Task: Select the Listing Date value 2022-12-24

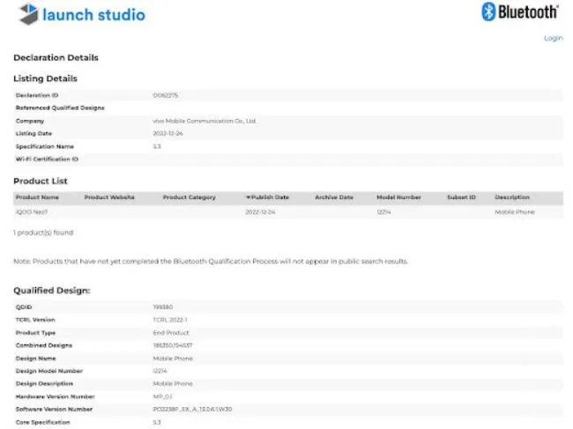Action: point(167,134)
